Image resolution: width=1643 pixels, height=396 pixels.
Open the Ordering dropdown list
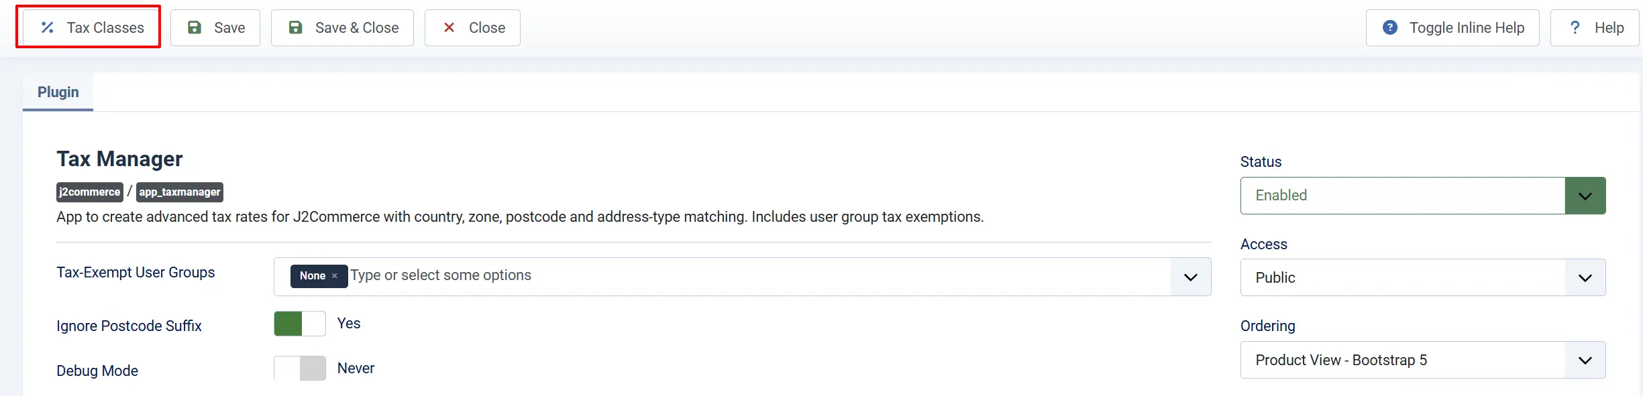(x=1423, y=360)
